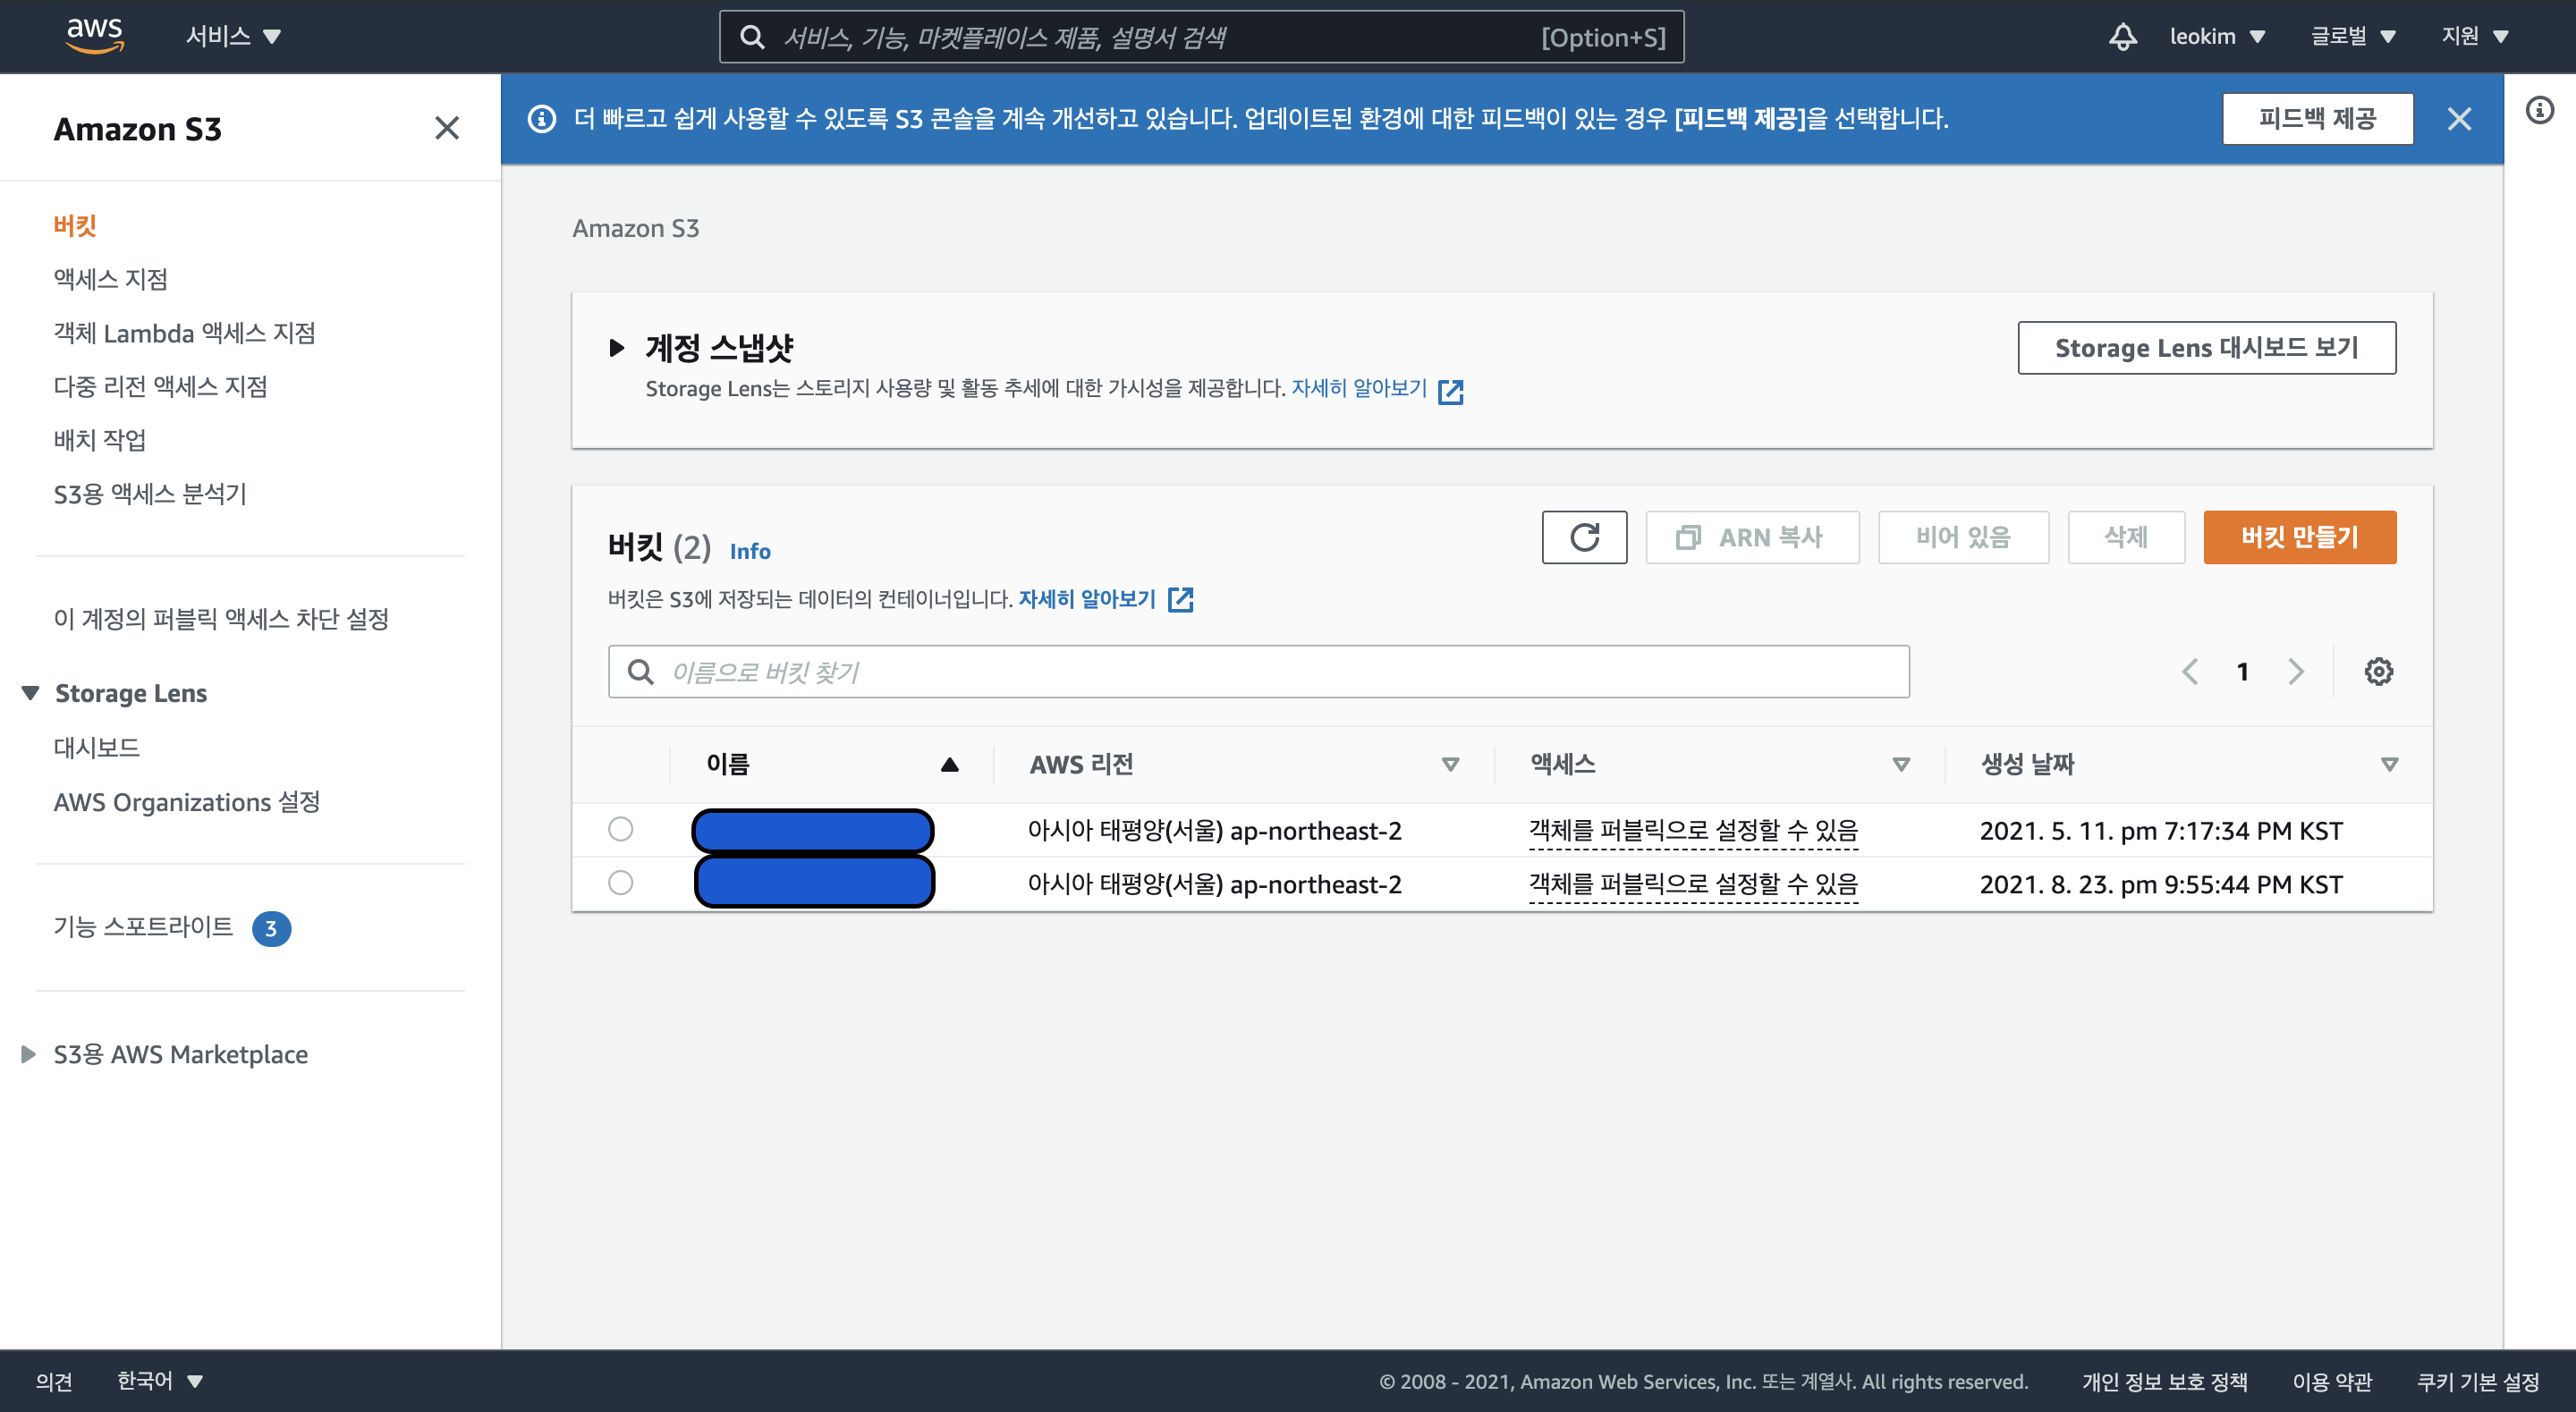Open 이용 약관 footer link
The width and height of the screenshot is (2576, 1412).
(2332, 1381)
